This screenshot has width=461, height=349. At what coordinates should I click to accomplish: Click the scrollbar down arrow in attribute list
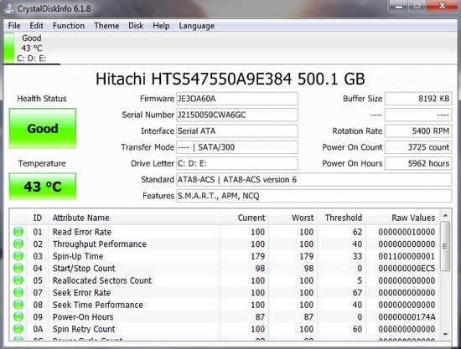click(x=445, y=334)
